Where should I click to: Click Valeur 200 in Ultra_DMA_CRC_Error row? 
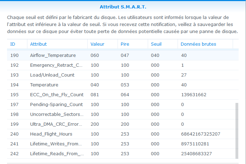point(95,124)
